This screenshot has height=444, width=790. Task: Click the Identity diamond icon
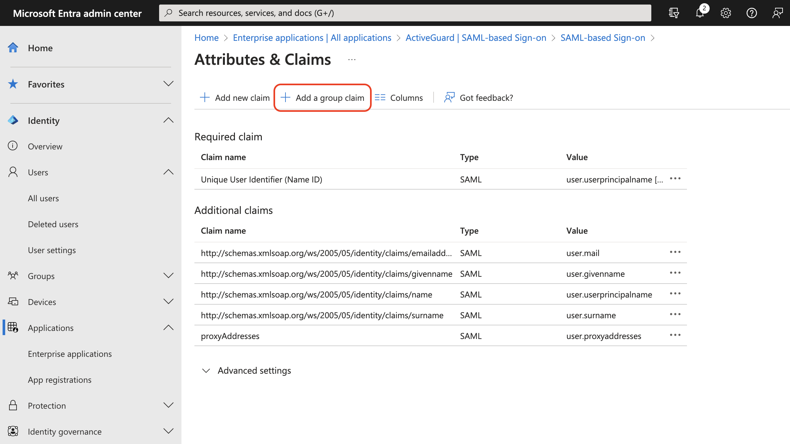pyautogui.click(x=13, y=120)
